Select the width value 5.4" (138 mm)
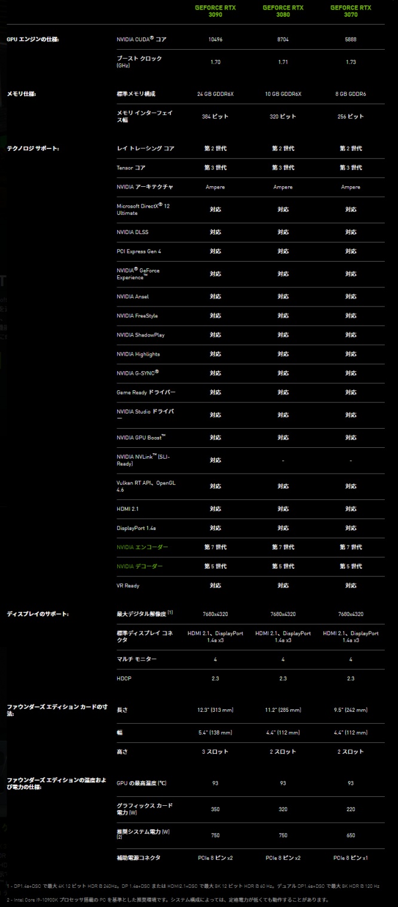The height and width of the screenshot is (907, 398). (215, 732)
